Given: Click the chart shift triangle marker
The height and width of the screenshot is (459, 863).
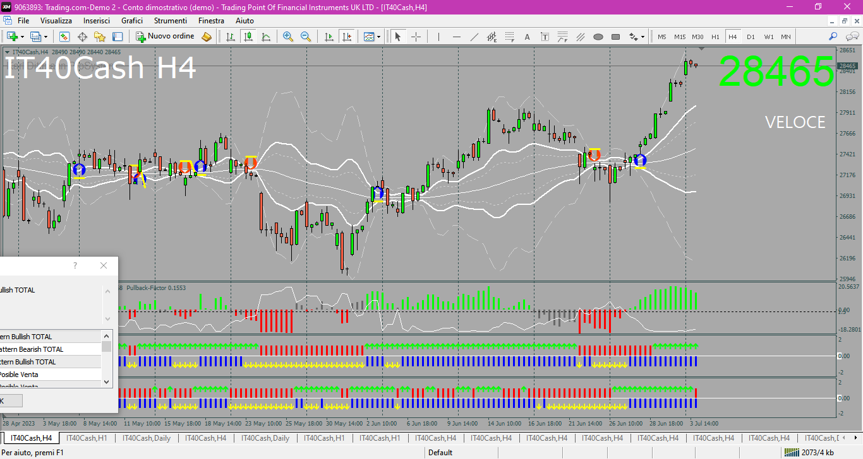Looking at the screenshot, I should pos(701,49).
